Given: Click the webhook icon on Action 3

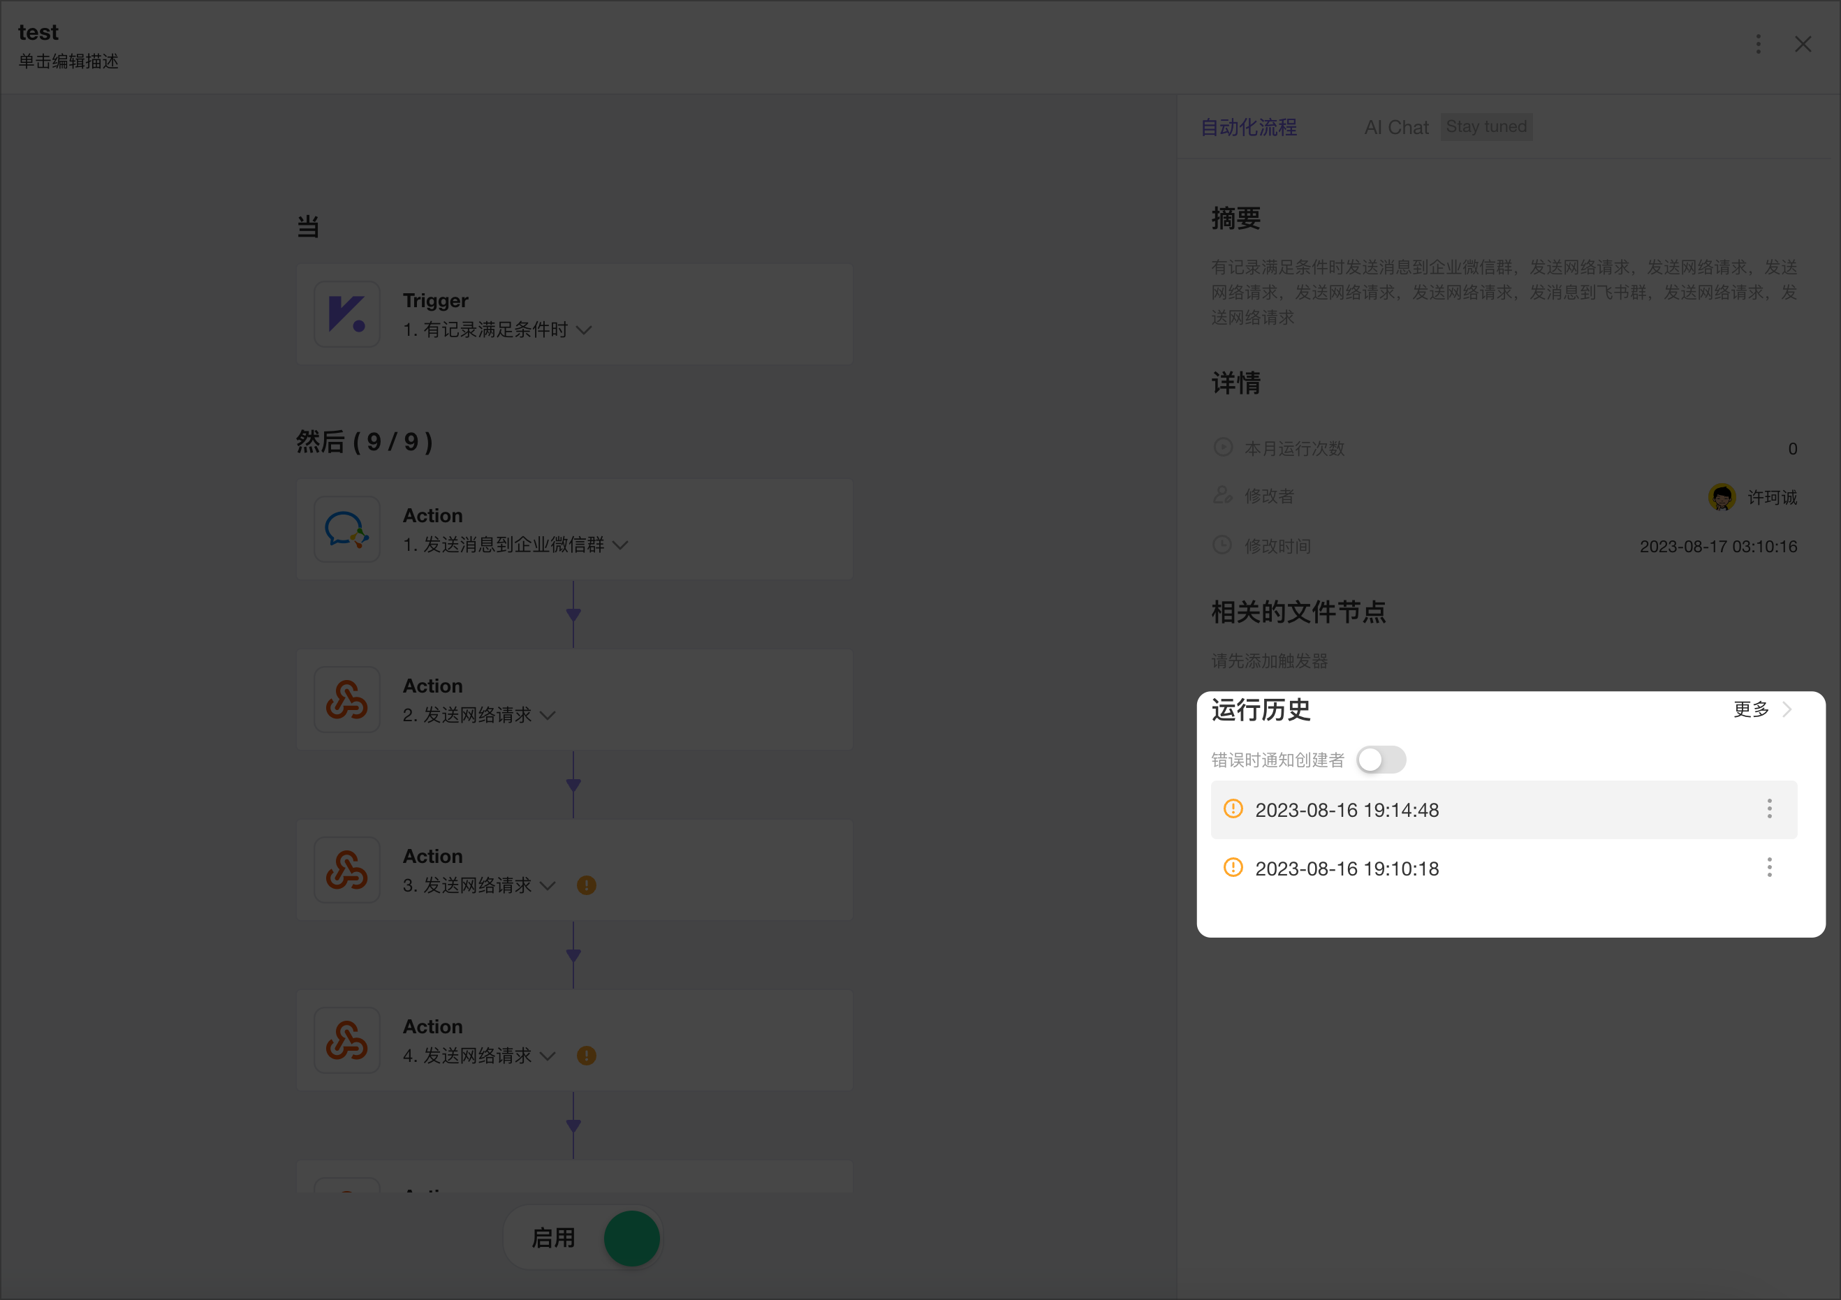Looking at the screenshot, I should [347, 870].
